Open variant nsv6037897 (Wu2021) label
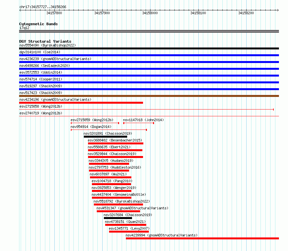288x251 pixels. 108,174
